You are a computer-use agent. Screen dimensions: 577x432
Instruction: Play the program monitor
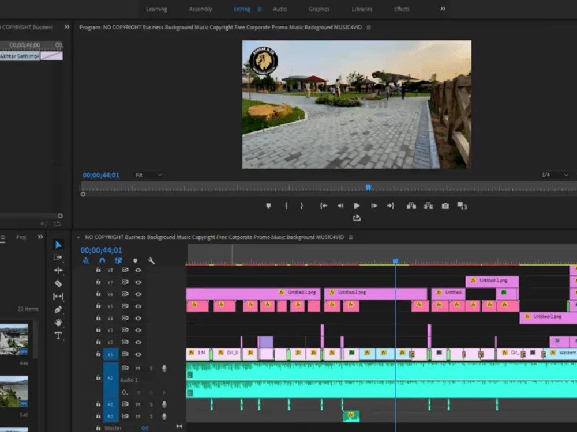357,206
